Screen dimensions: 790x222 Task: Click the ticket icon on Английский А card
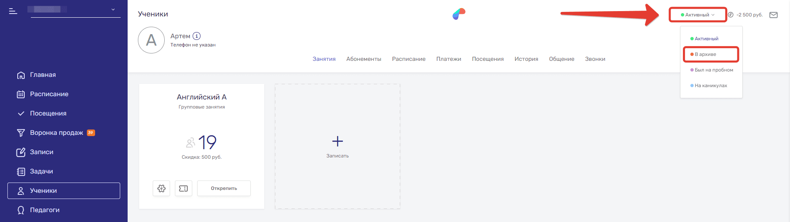184,188
